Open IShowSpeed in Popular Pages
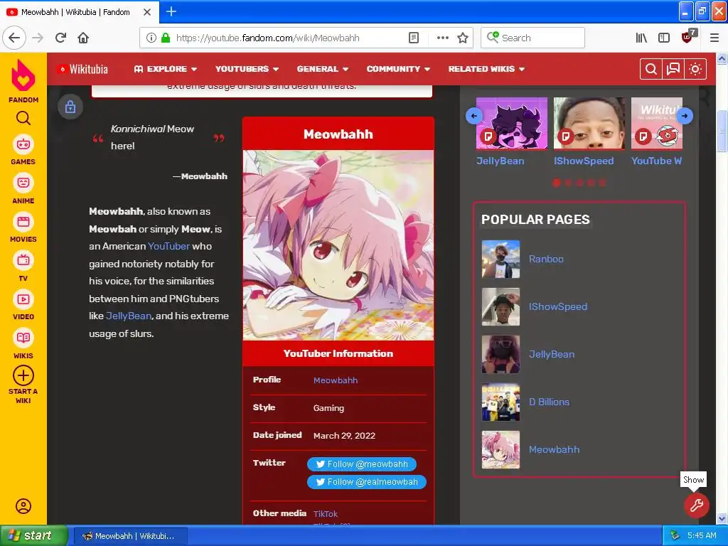 [x=558, y=306]
